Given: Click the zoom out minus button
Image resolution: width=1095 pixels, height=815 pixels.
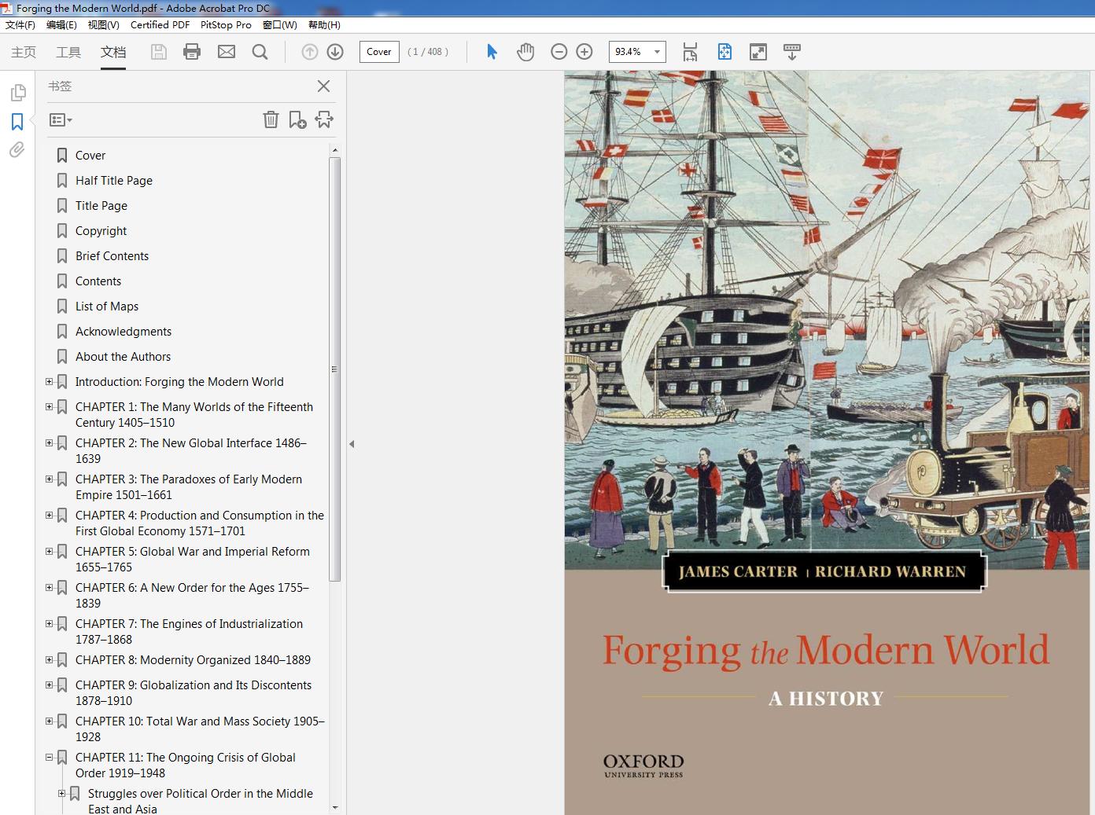Looking at the screenshot, I should (x=559, y=52).
